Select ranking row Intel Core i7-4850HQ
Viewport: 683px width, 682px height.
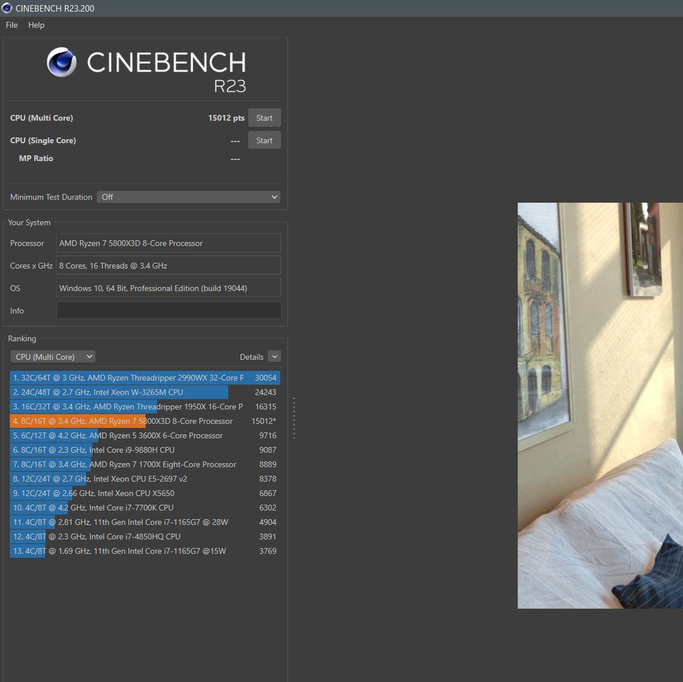click(145, 536)
